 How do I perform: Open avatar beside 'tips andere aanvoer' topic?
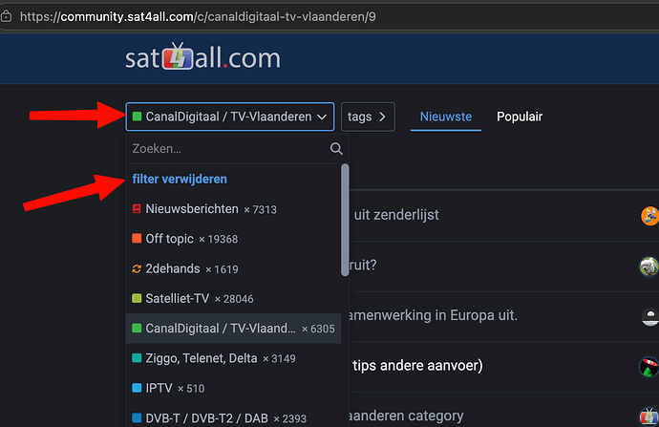[648, 367]
